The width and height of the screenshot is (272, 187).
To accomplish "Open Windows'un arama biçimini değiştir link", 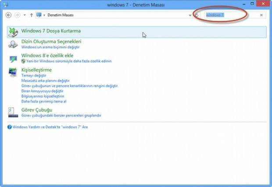I will click(50, 47).
